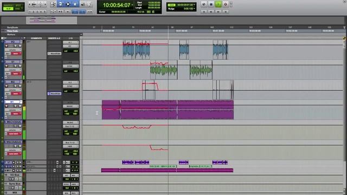Open VO track's output path selector

pos(71,46)
